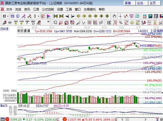Expand the candlestick chart type dropdown
This screenshot has width=163, height=121.
[x=38, y=16]
